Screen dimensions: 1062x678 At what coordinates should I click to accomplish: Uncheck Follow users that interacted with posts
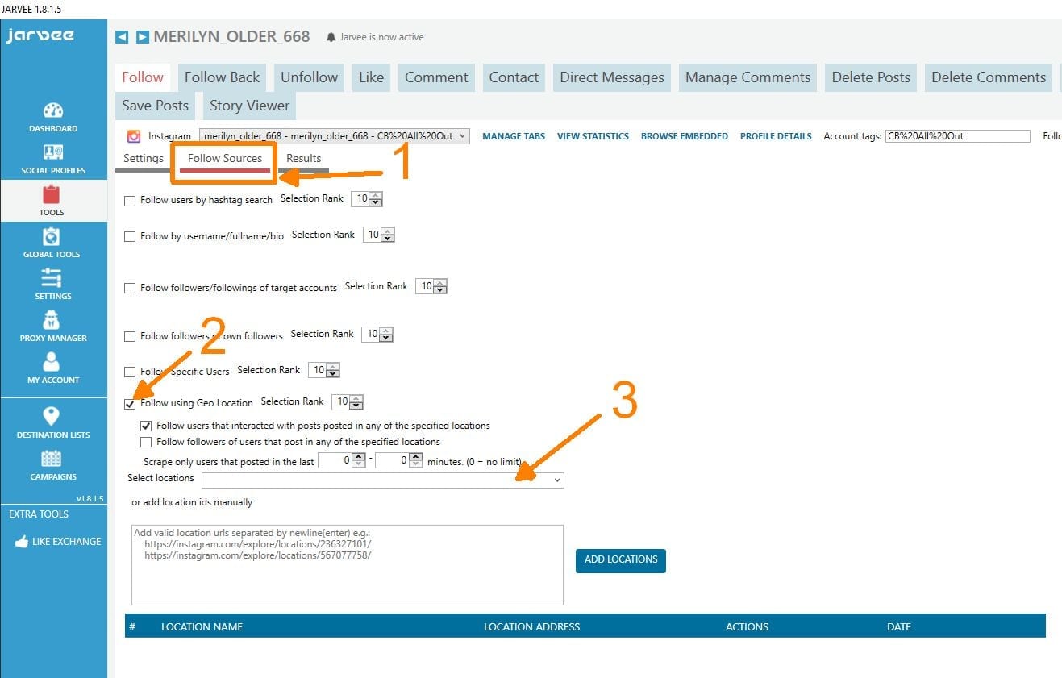tap(146, 426)
